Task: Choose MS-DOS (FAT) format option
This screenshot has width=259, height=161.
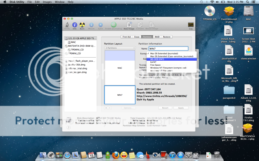Action: pyautogui.click(x=157, y=59)
